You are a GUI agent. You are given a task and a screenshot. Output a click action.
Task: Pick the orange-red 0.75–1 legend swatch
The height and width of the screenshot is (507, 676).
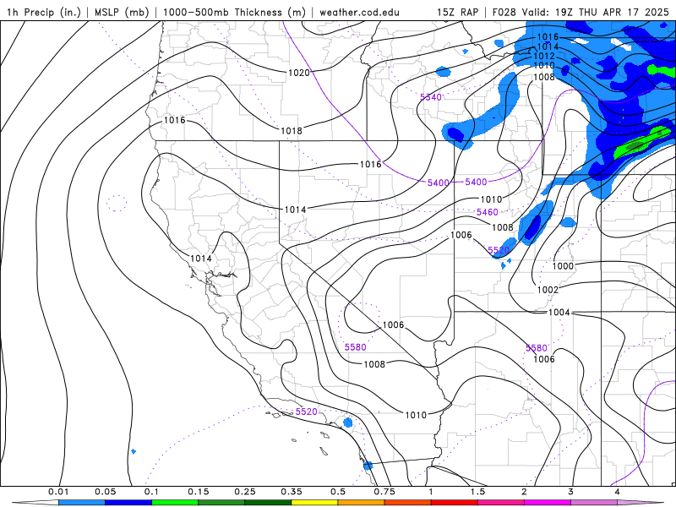[408, 503]
